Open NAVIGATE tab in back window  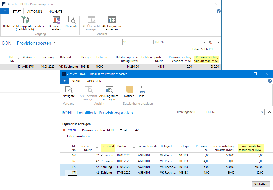(x=55, y=11)
